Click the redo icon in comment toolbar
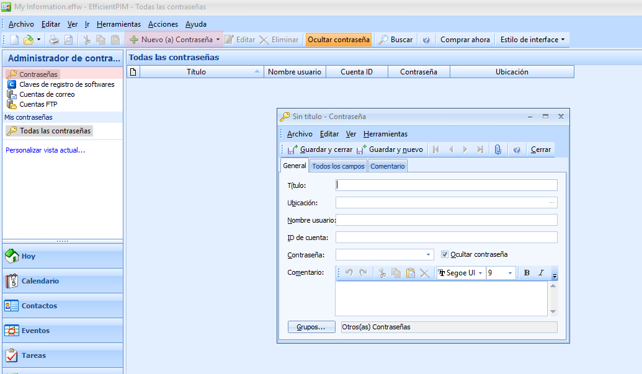 [x=363, y=273]
